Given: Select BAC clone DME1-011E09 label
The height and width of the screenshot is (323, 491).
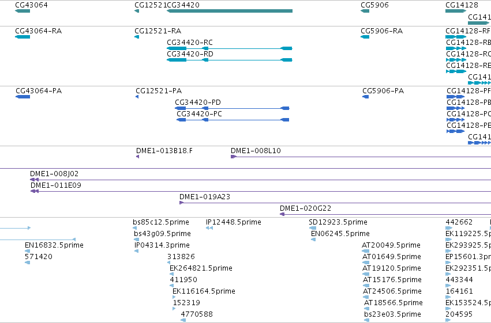Looking at the screenshot, I should tap(56, 185).
